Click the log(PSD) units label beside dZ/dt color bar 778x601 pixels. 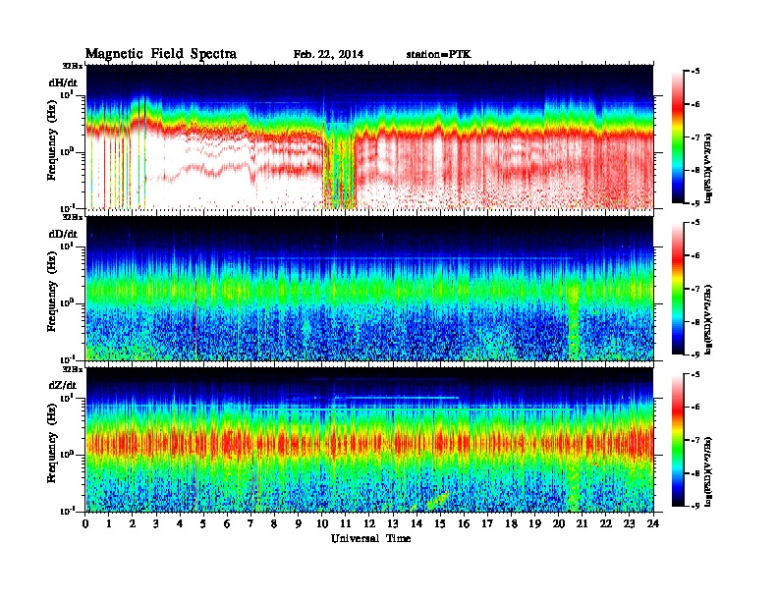(708, 470)
